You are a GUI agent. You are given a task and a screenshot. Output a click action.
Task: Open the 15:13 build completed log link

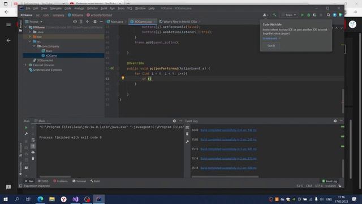(229, 149)
